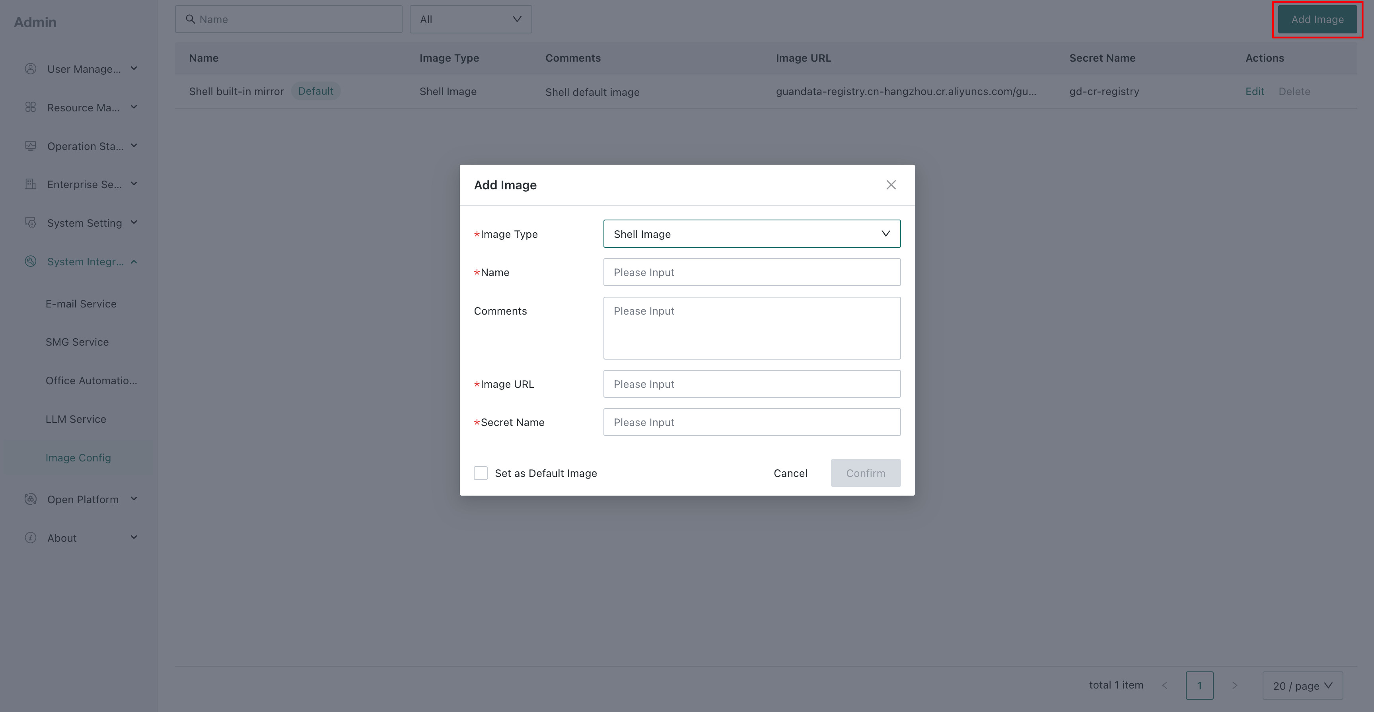Select the Image Config menu item
Viewport: 1374px width, 712px height.
coord(78,457)
